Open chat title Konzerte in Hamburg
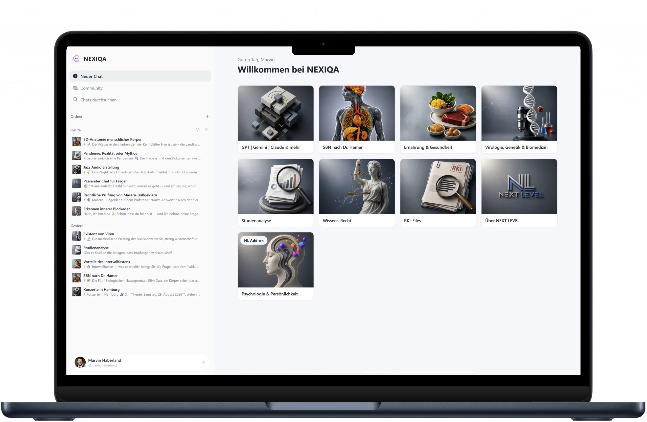The width and height of the screenshot is (647, 422). tap(101, 289)
